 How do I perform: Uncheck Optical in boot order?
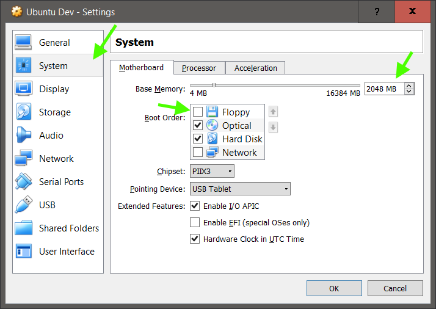click(x=198, y=125)
